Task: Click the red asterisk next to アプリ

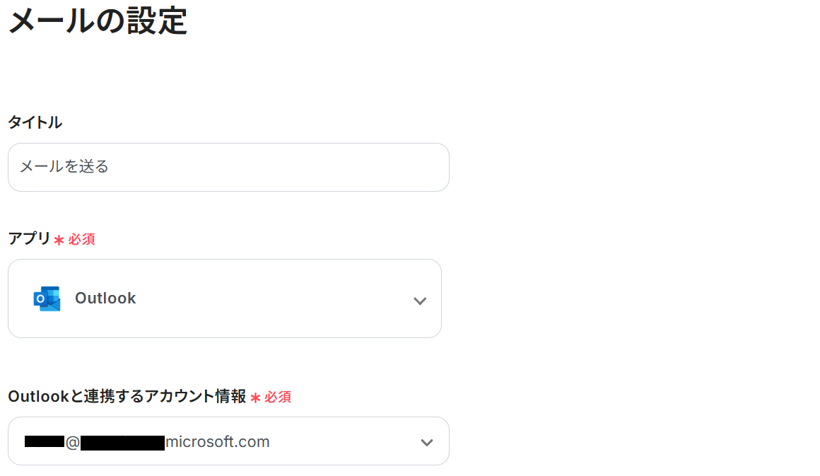Action: click(x=59, y=240)
